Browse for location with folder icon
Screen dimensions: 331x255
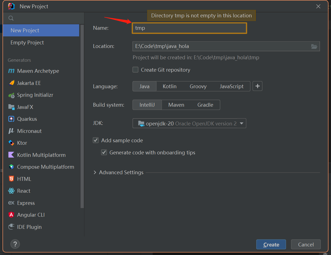pyautogui.click(x=314, y=46)
